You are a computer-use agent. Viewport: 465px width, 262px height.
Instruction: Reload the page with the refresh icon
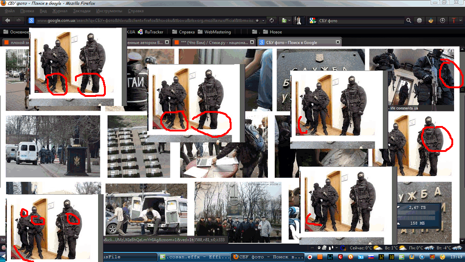(272, 20)
